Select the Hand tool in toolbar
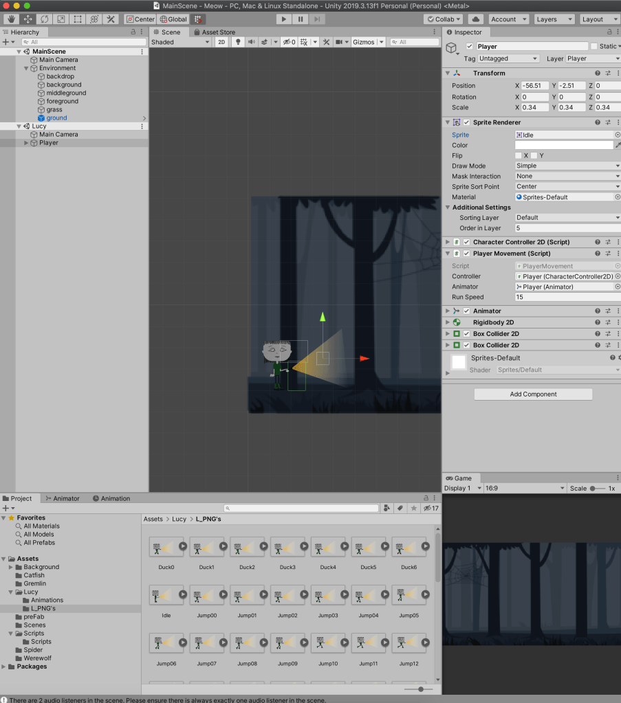This screenshot has height=703, width=621. [x=10, y=19]
